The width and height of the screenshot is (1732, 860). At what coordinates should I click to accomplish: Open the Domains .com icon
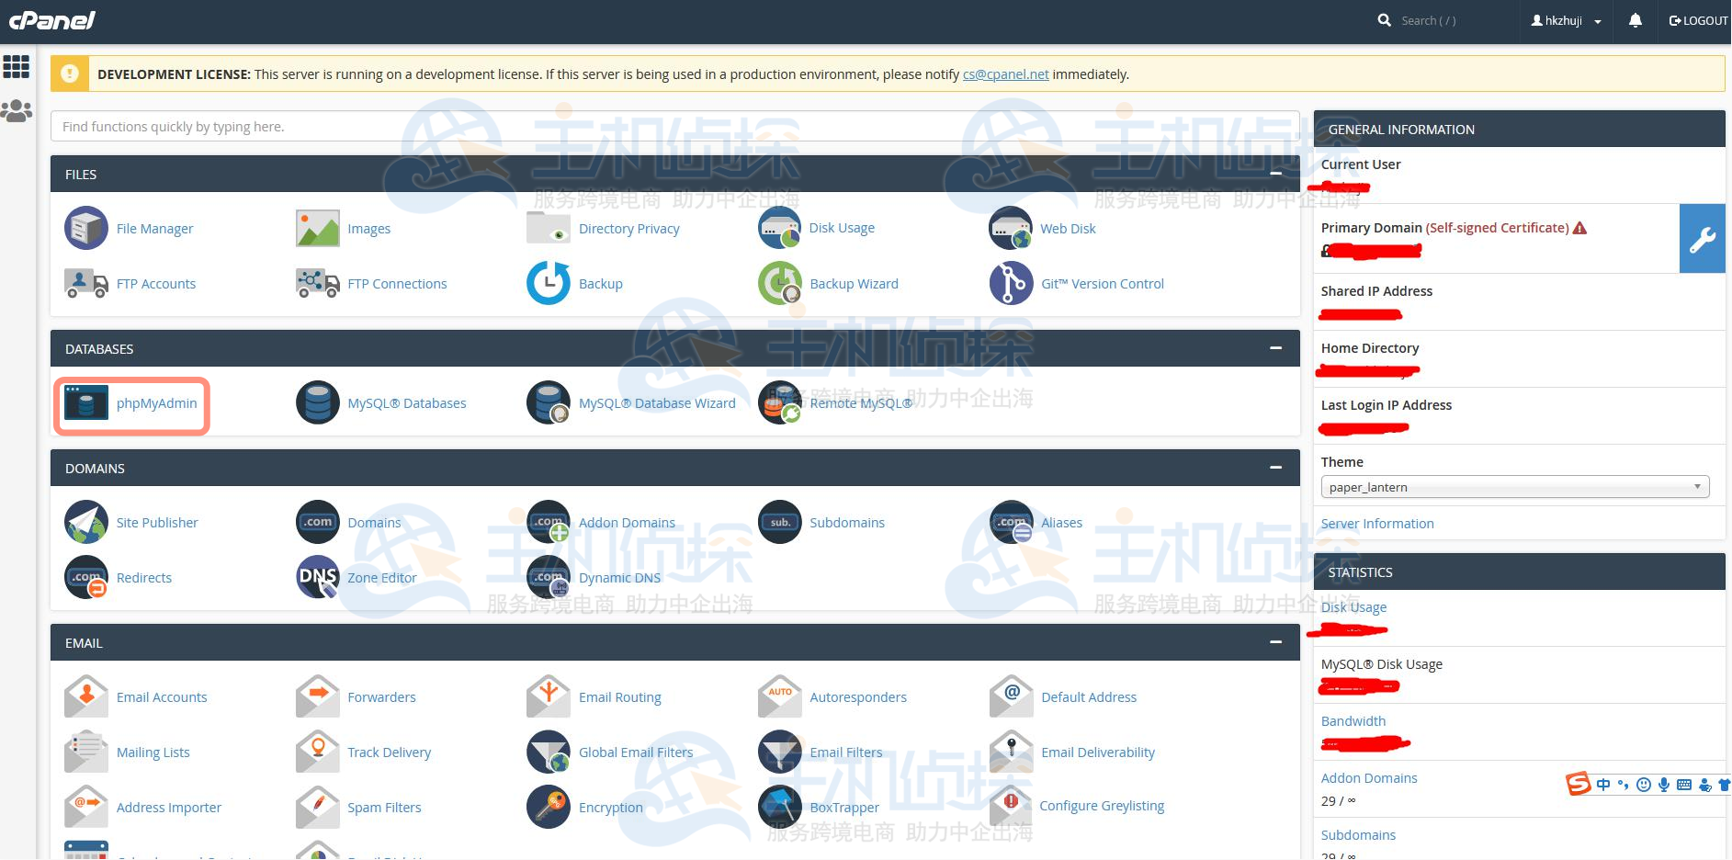point(318,522)
